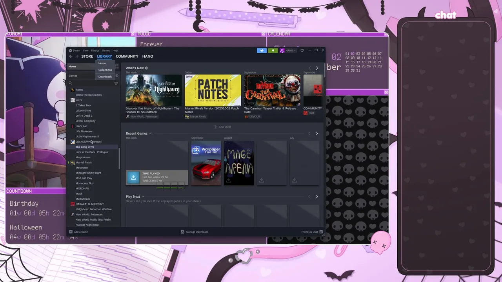502x282 pixels.
Task: Click What's New shelf left arrow
Action: pyautogui.click(x=309, y=68)
